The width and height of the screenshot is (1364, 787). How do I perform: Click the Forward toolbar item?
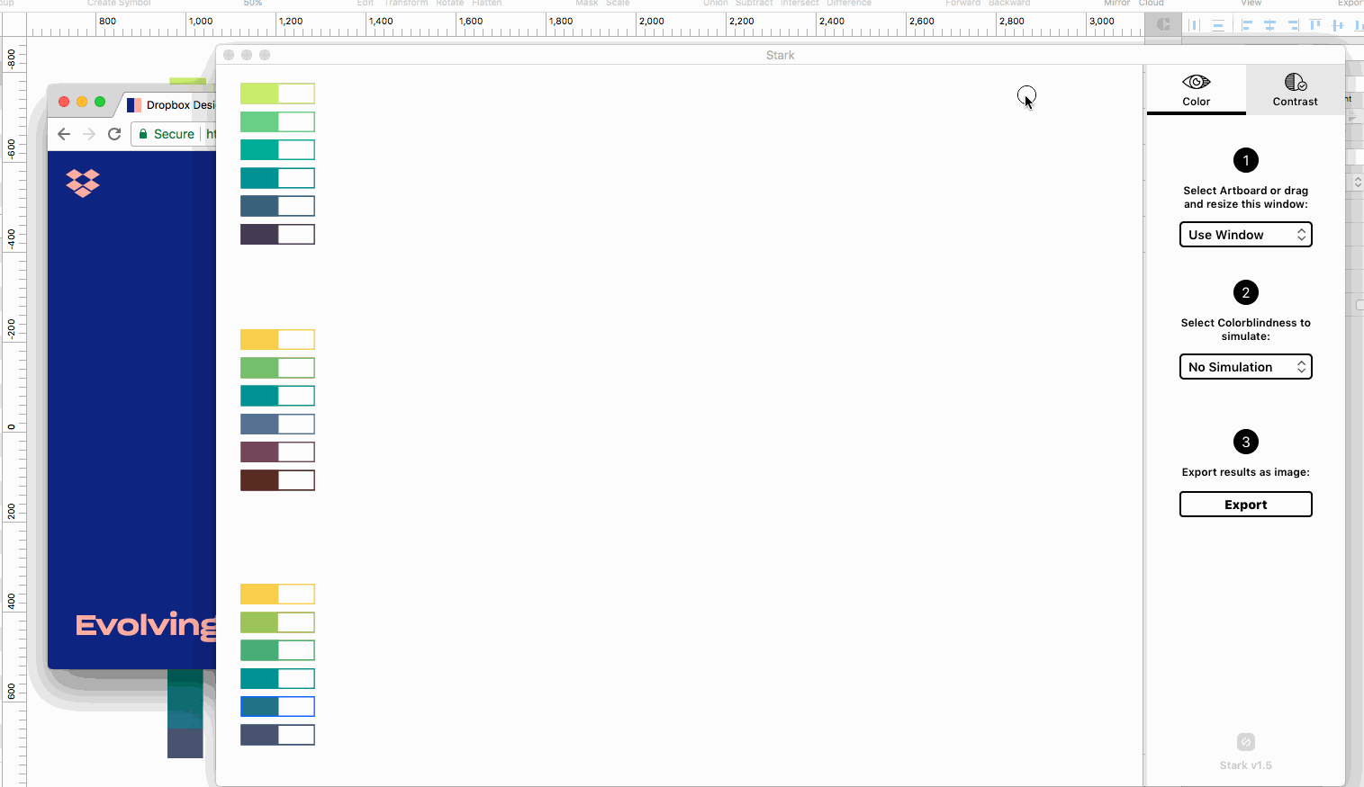(962, 4)
